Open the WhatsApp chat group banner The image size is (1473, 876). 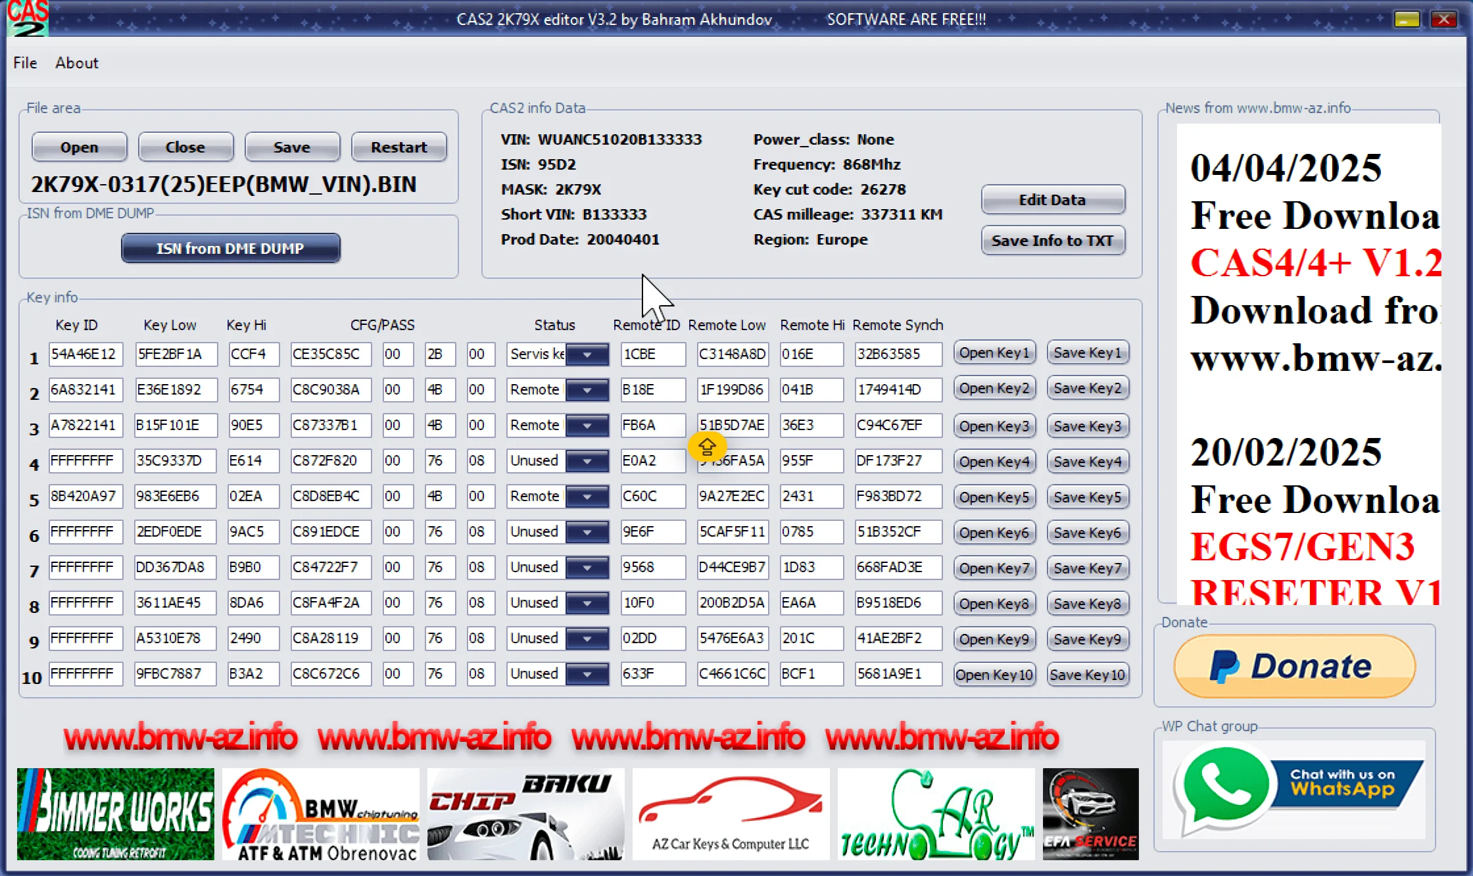click(1294, 789)
